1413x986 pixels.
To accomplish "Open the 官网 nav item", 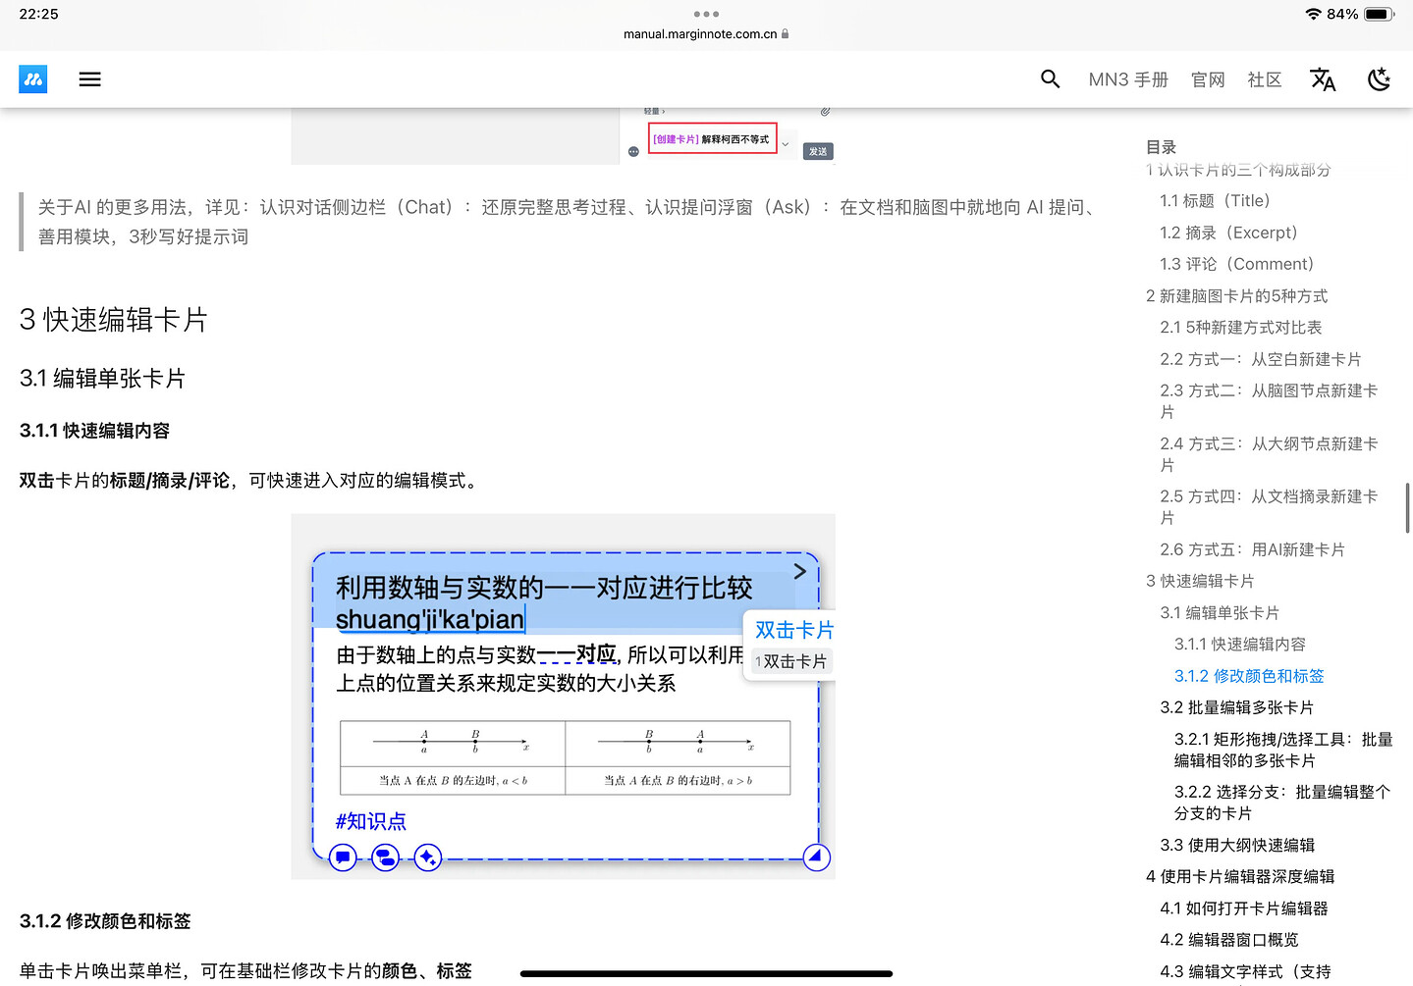I will [x=1208, y=79].
